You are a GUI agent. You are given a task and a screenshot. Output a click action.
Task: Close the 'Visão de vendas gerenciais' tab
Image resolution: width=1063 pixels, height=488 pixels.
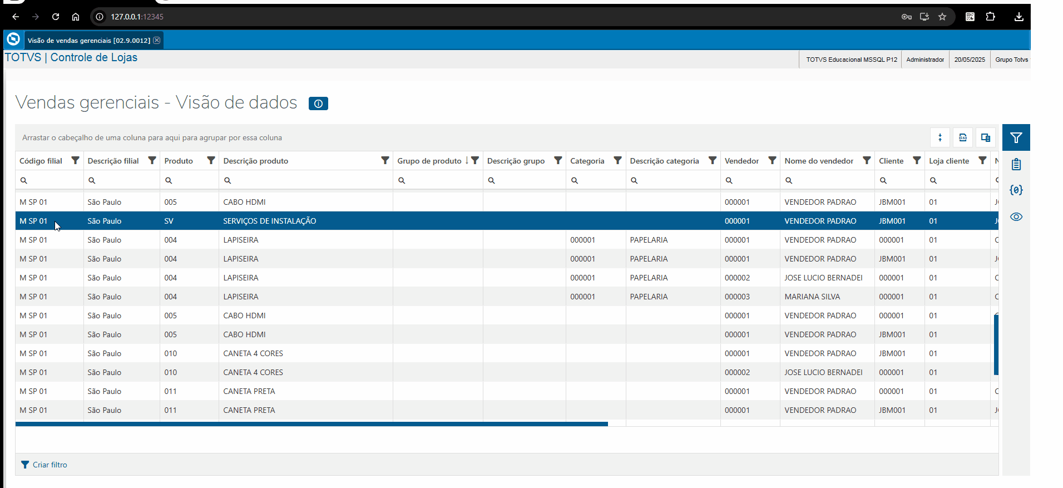point(157,40)
